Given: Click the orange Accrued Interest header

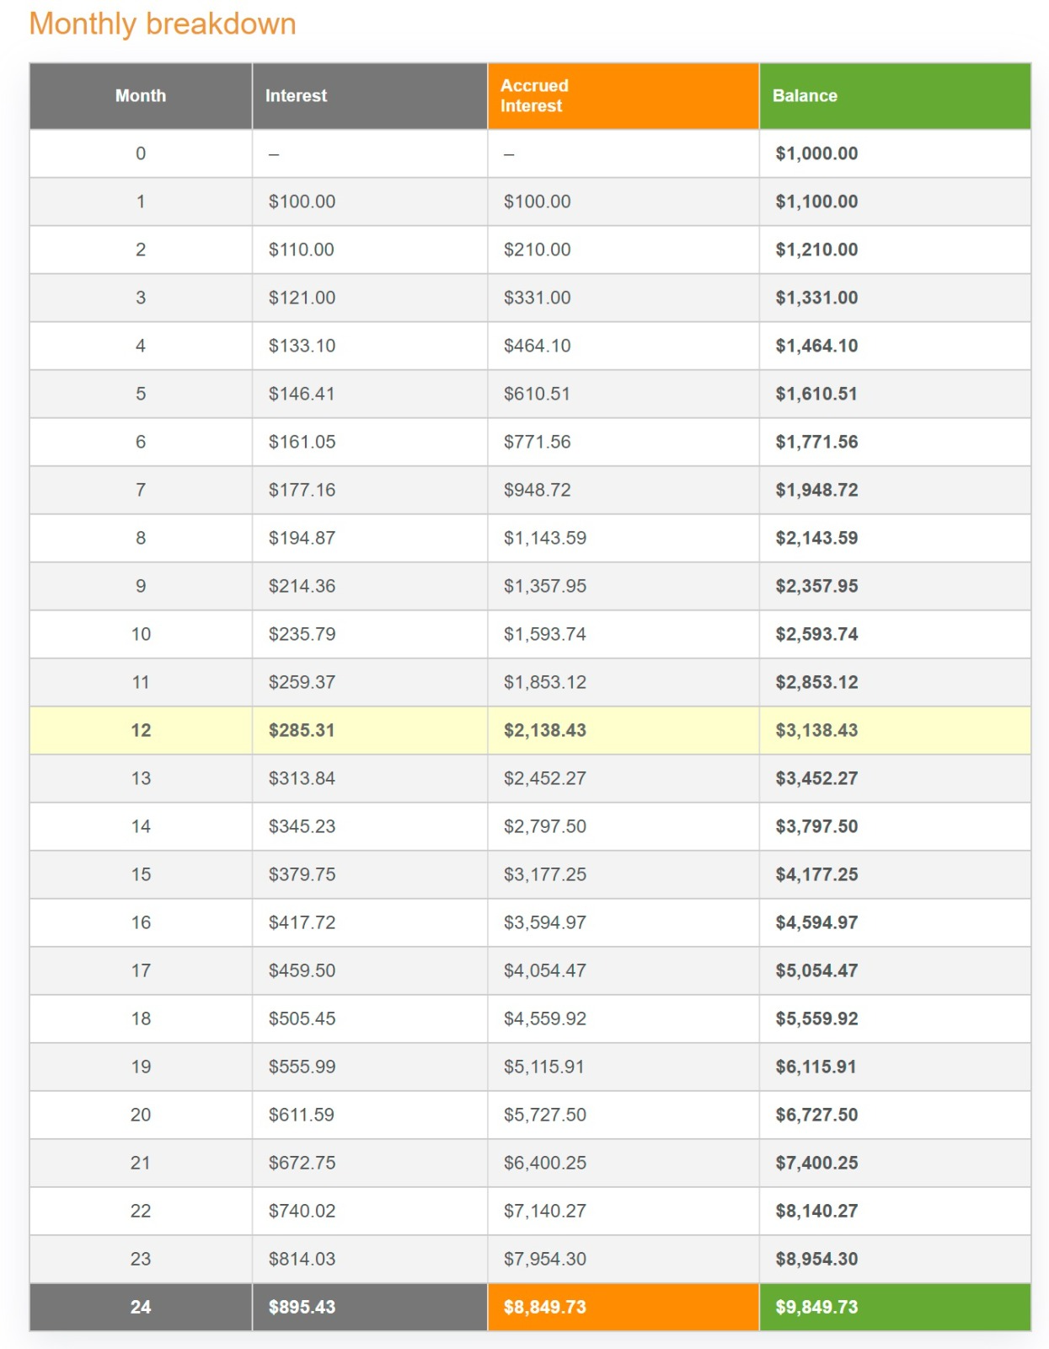Looking at the screenshot, I should point(534,96).
